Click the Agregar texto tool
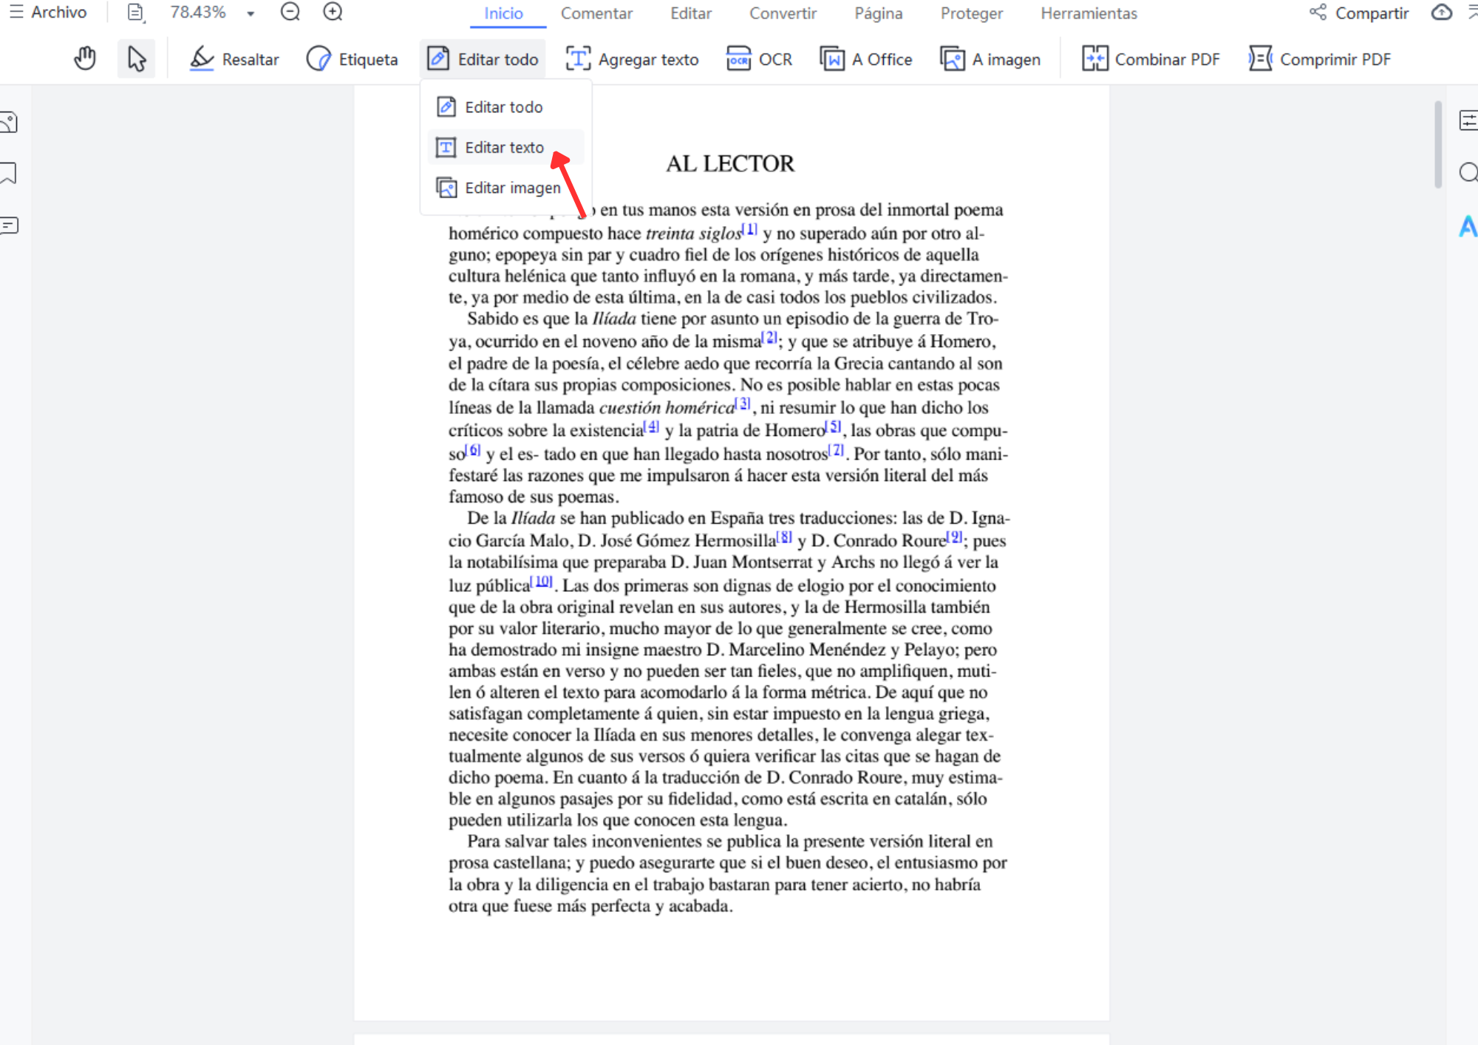The width and height of the screenshot is (1478, 1045). [x=632, y=59]
